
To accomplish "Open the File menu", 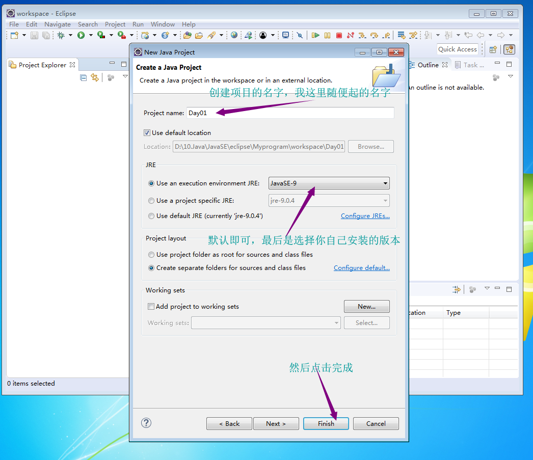I will [14, 24].
